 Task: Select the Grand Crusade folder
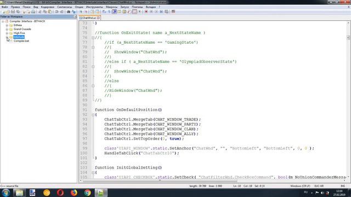point(22,29)
